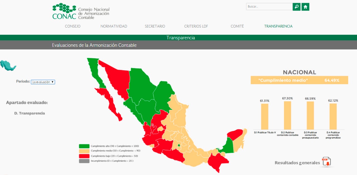
Task: Click the gray Incumplimiento legend swatch
Action: (84, 161)
